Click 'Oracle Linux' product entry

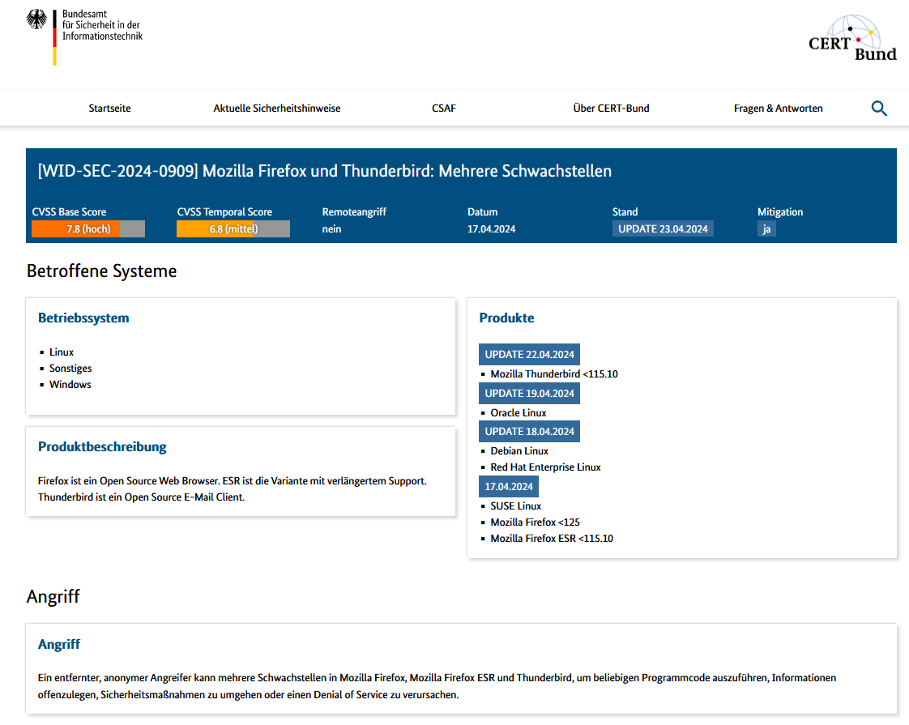[519, 413]
